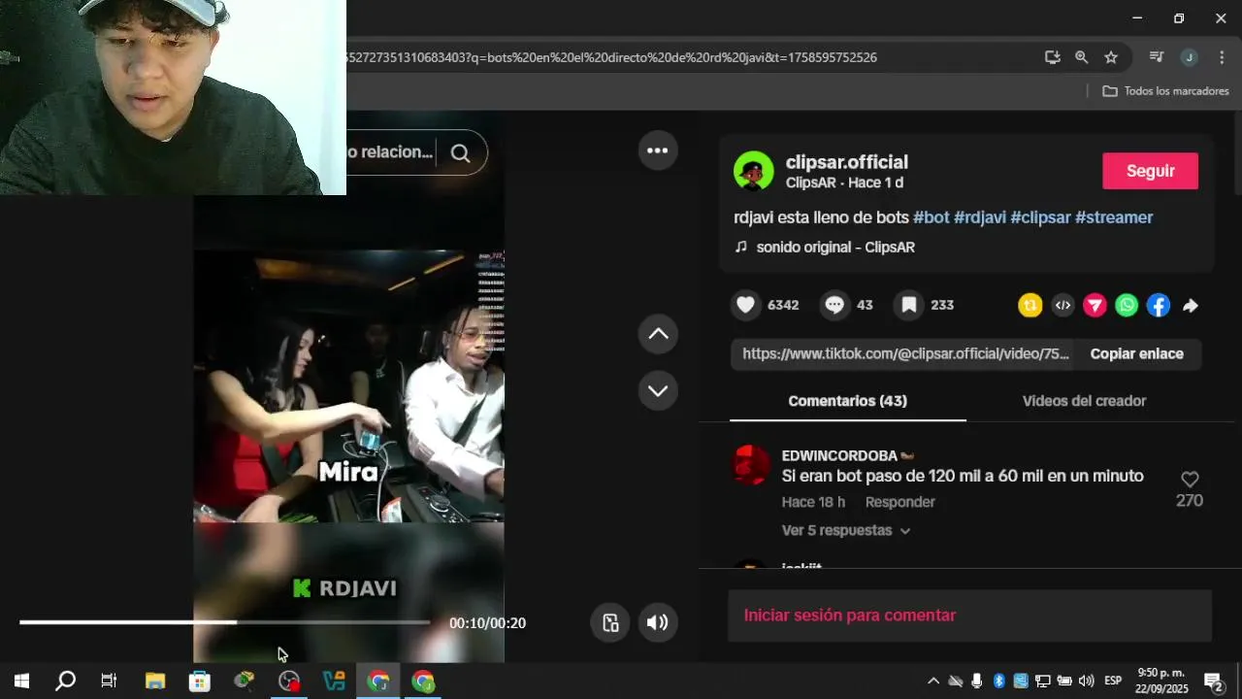Click Responder on EDWINCORDOBA's comment

coord(899,502)
